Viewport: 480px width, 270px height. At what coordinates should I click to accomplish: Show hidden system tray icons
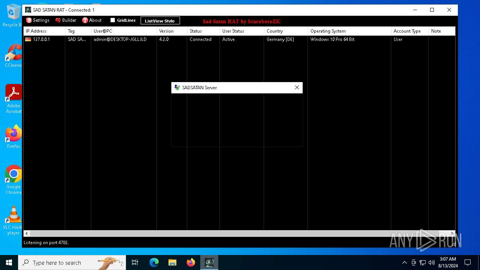pyautogui.click(x=404, y=262)
